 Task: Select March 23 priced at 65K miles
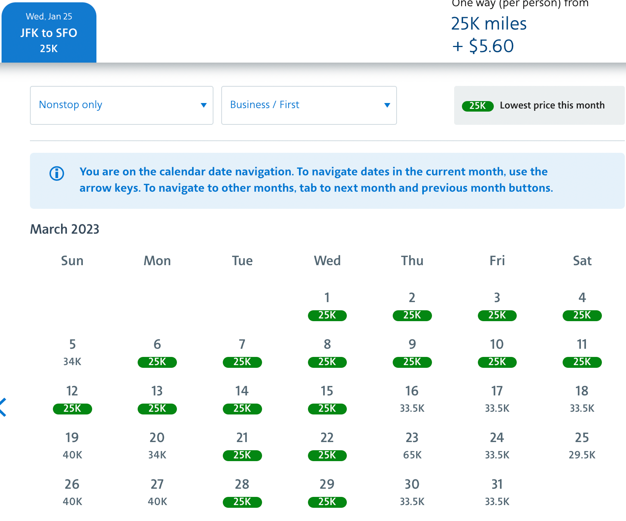tap(412, 445)
